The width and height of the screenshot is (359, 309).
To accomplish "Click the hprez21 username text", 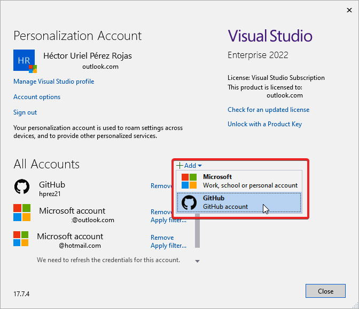I will (x=50, y=194).
